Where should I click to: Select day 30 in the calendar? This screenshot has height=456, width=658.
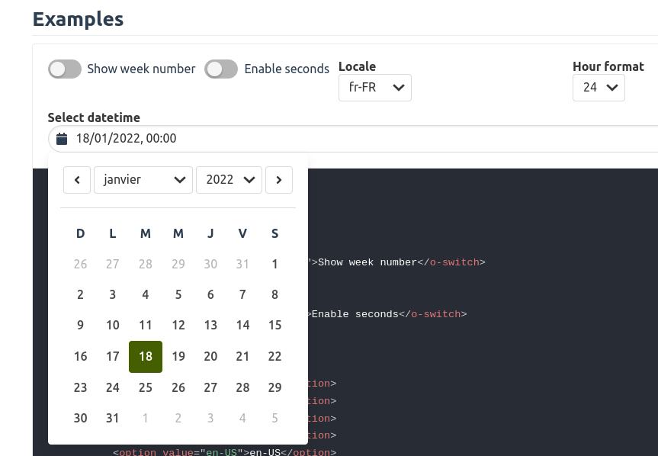tap(80, 418)
